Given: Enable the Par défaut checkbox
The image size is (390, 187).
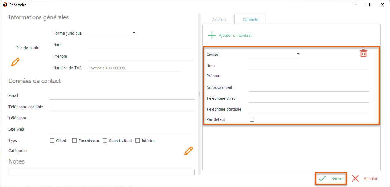Looking at the screenshot, I should [x=252, y=119].
